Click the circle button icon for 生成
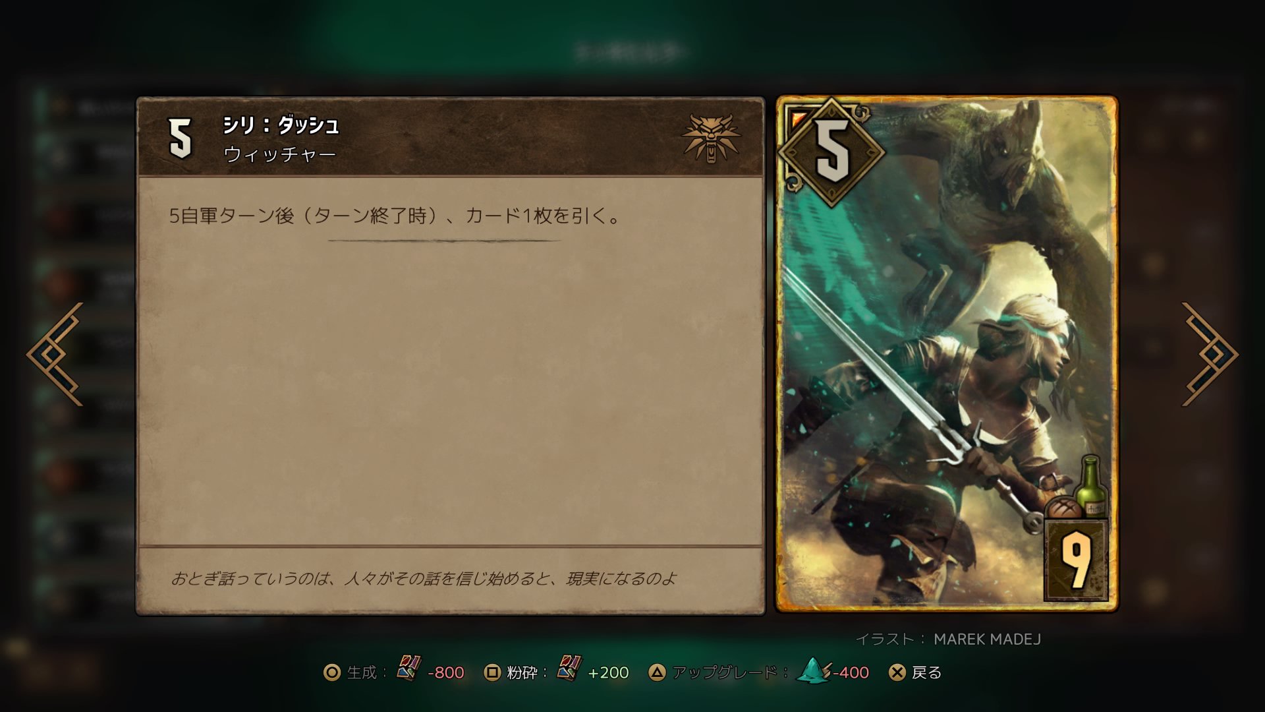This screenshot has width=1265, height=712. point(332,672)
